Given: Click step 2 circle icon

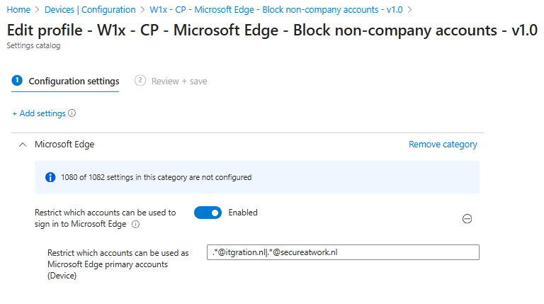Looking at the screenshot, I should point(140,81).
